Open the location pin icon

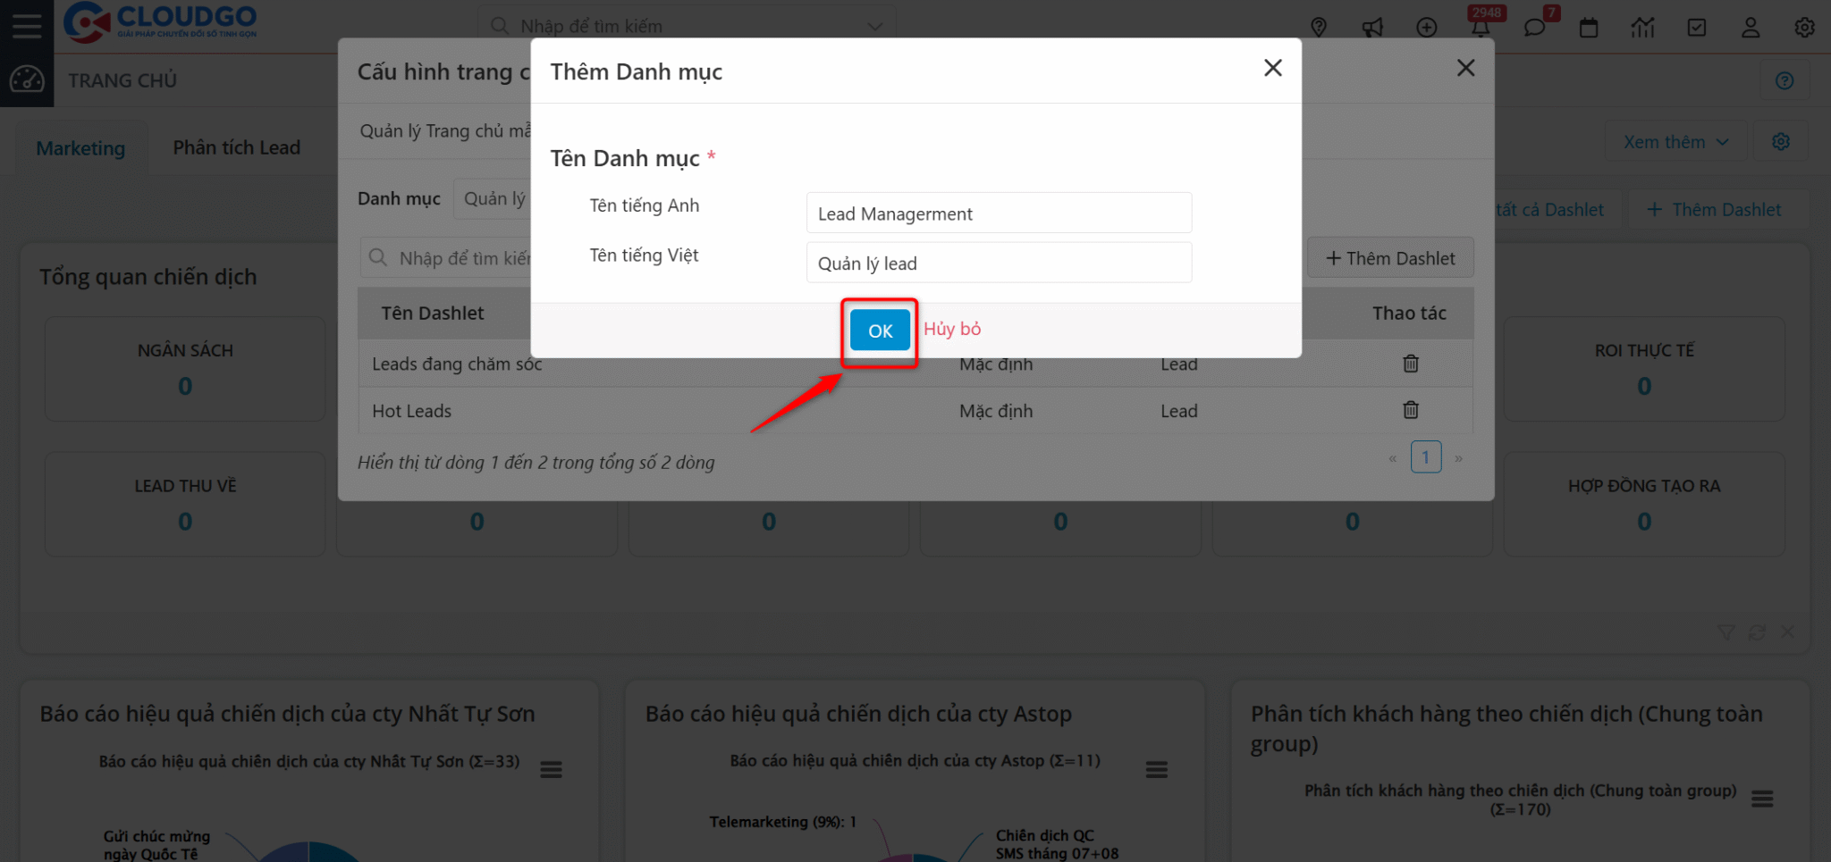[x=1319, y=28]
